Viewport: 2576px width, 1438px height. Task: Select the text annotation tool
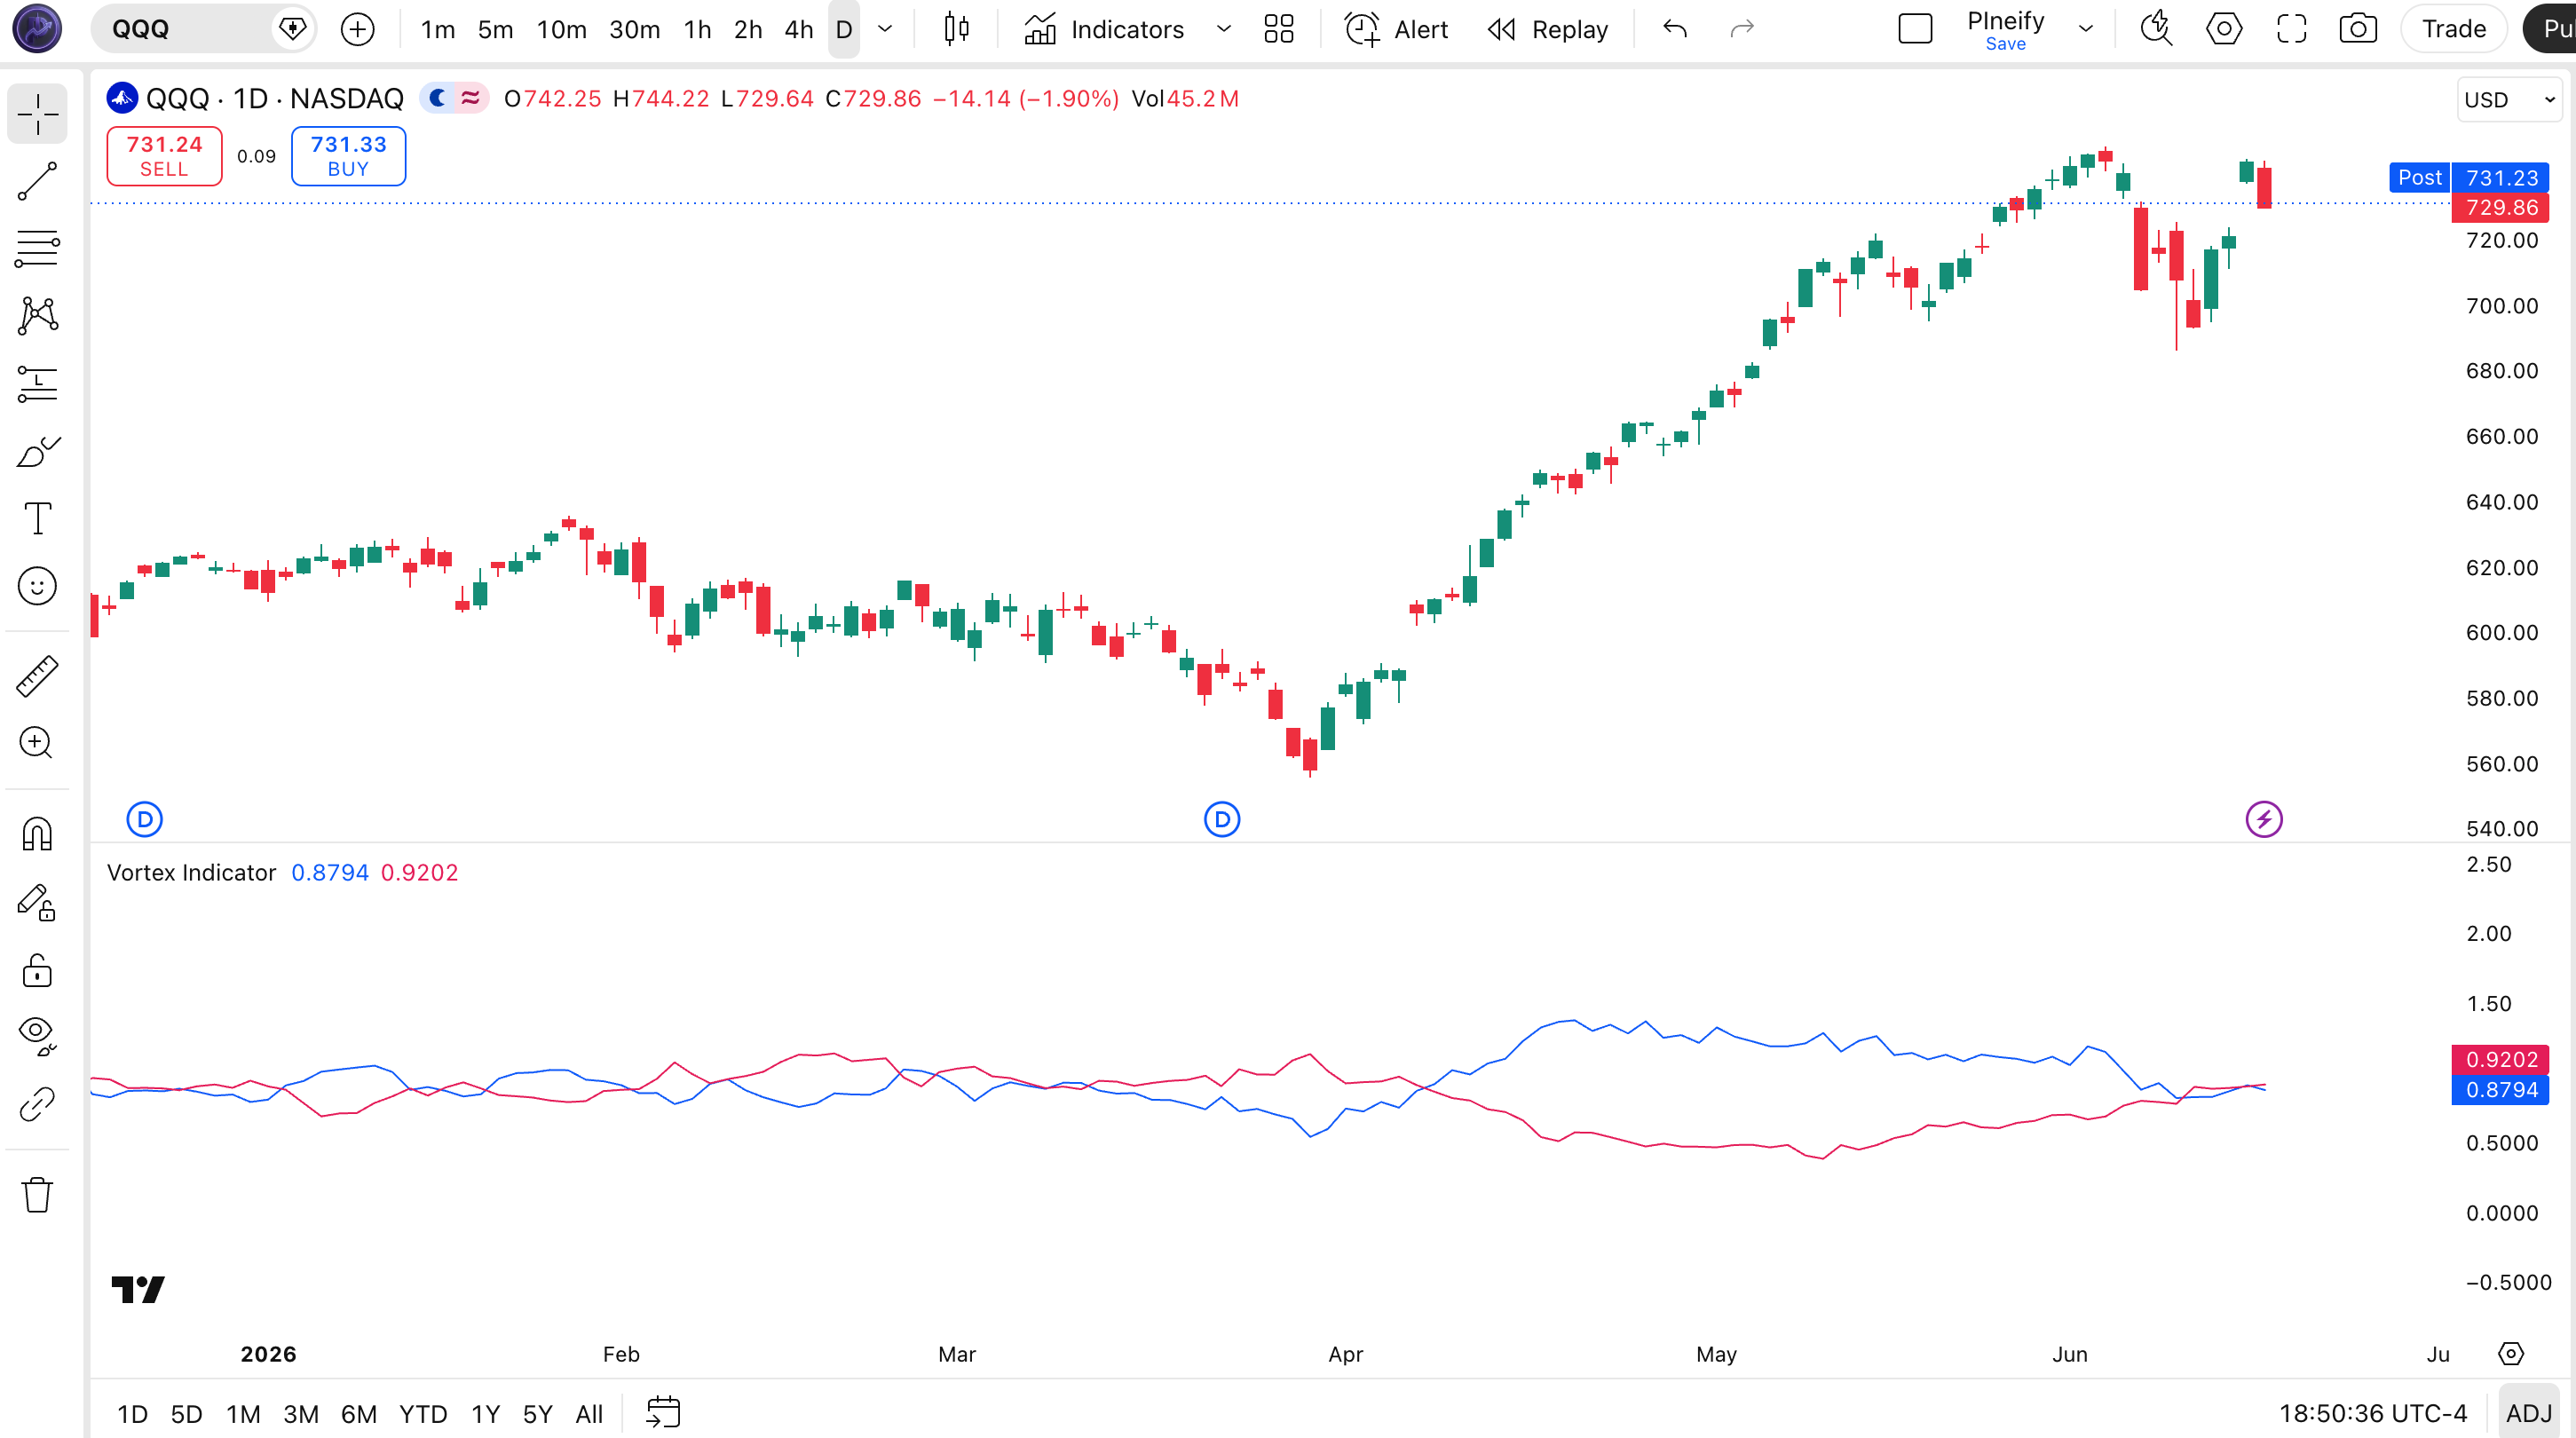pos(37,519)
